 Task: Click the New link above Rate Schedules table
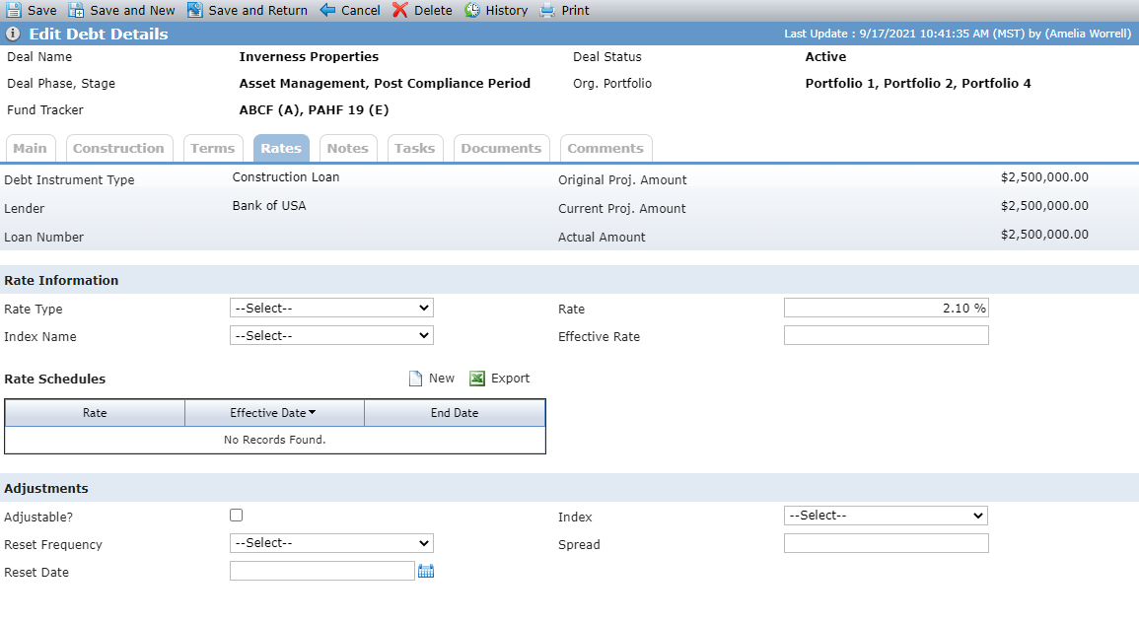pos(442,379)
